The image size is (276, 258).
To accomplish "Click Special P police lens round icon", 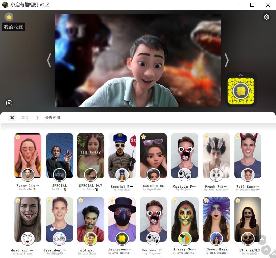I will tap(122, 175).
